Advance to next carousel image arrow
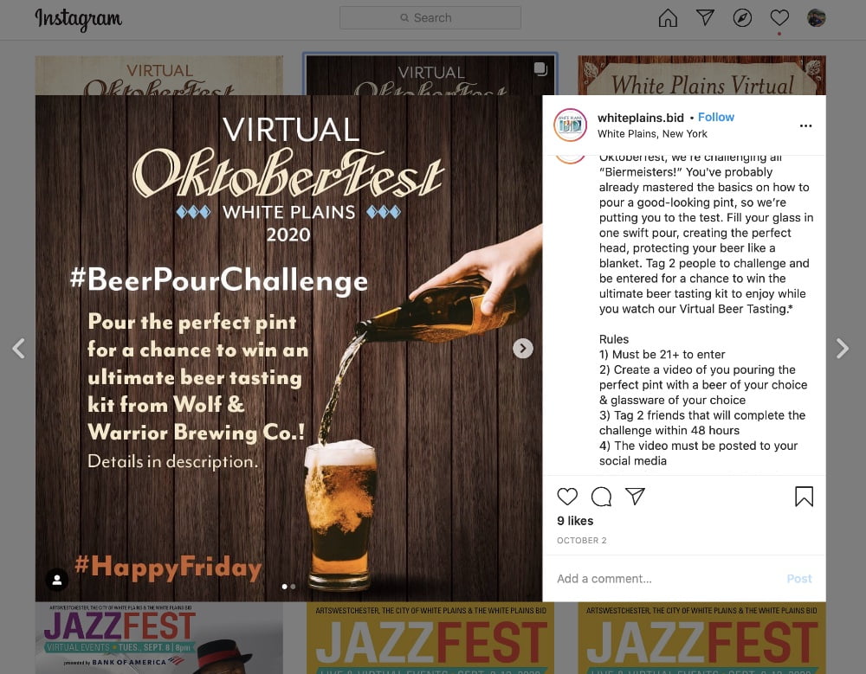 click(x=522, y=349)
